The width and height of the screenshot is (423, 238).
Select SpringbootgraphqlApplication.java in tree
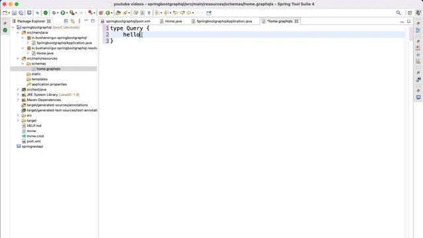[64, 43]
